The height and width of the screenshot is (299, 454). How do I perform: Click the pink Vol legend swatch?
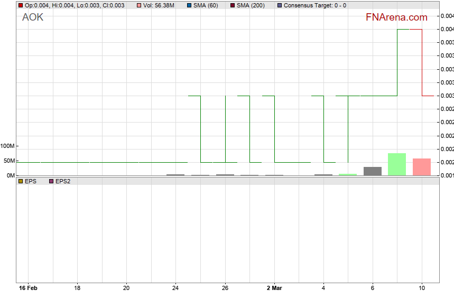pyautogui.click(x=138, y=5)
